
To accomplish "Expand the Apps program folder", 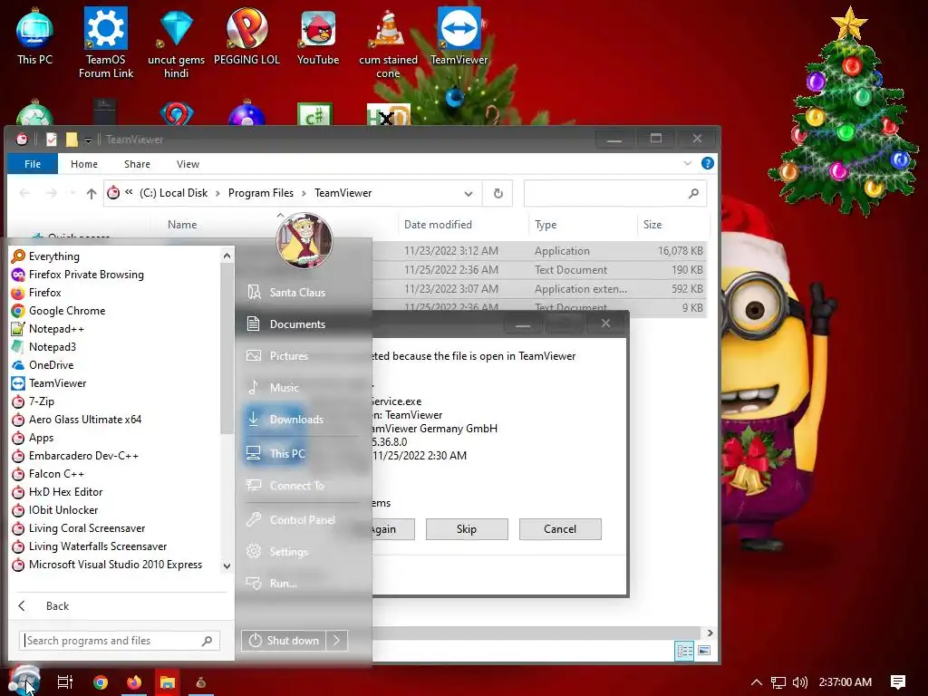I will tap(41, 438).
